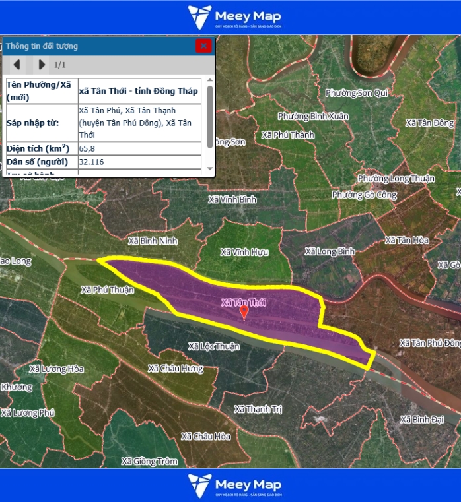Click the Thông tin đối tượng title bar
Screen dimensions: 461x502
99,46
